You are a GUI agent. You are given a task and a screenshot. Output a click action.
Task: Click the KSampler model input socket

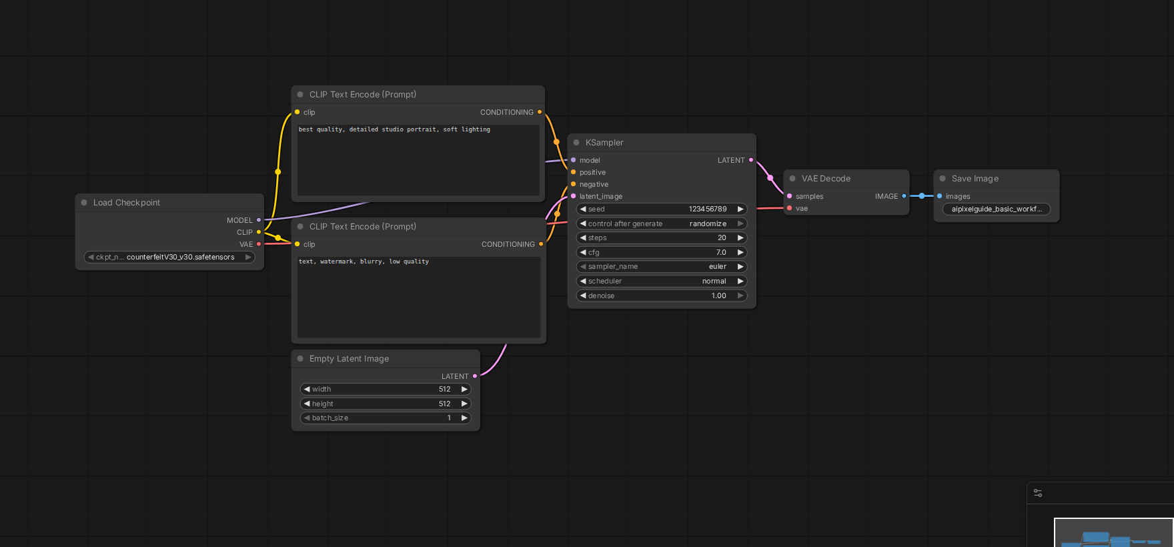(574, 160)
